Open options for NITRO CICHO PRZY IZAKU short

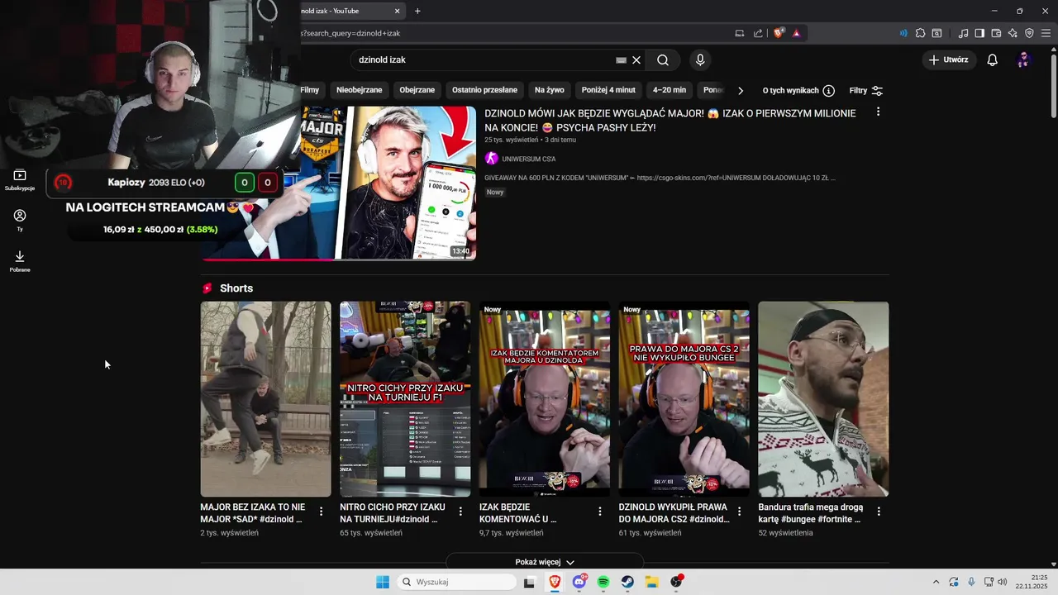pos(460,512)
